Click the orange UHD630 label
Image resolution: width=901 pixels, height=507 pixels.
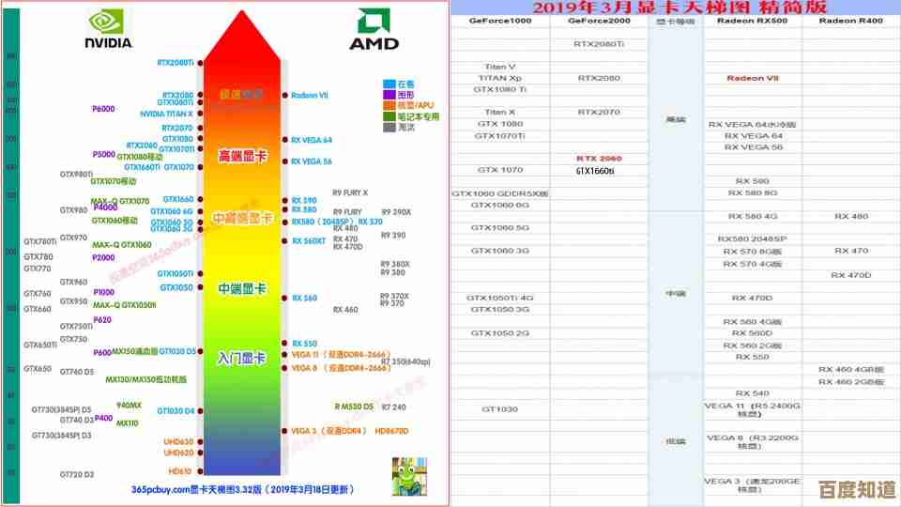coord(178,442)
